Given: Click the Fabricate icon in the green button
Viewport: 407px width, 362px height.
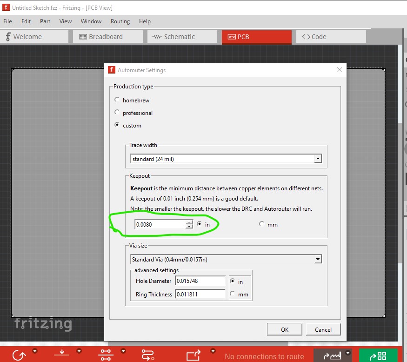Looking at the screenshot, I should pos(378,356).
